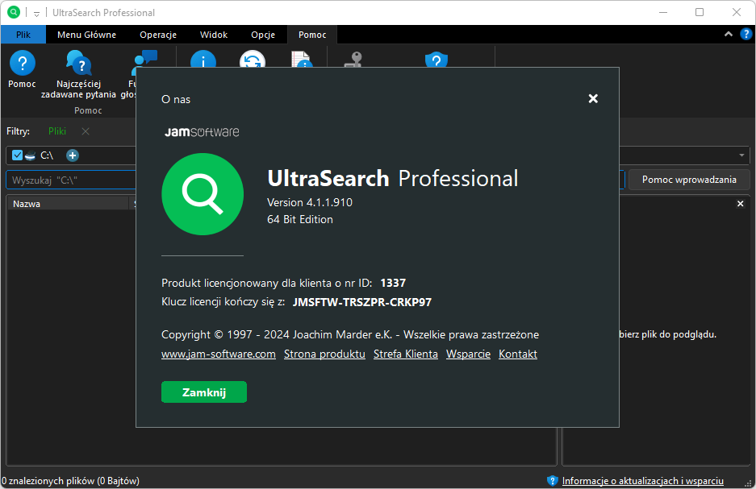The image size is (756, 489).
Task: Sort by the Nazwa column header
Action: tap(68, 204)
